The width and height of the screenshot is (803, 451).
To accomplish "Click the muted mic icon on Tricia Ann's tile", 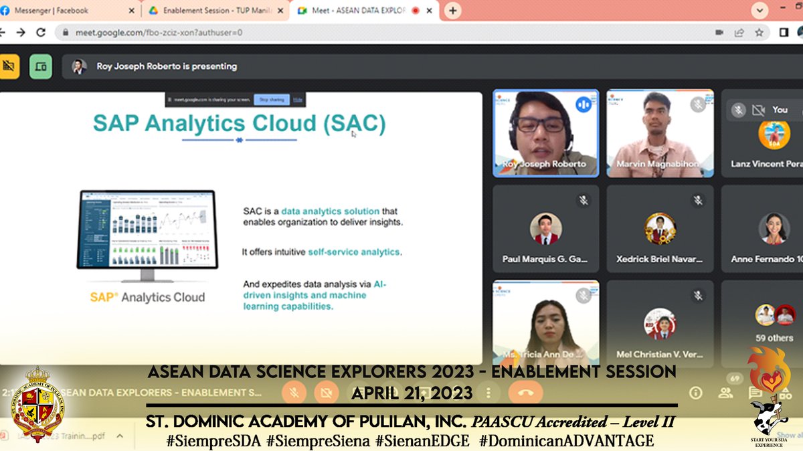I will pyautogui.click(x=583, y=295).
